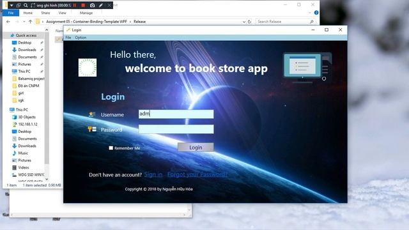Open the File tab in File Explorer
The width and height of the screenshot is (409, 230).
[x=11, y=13]
